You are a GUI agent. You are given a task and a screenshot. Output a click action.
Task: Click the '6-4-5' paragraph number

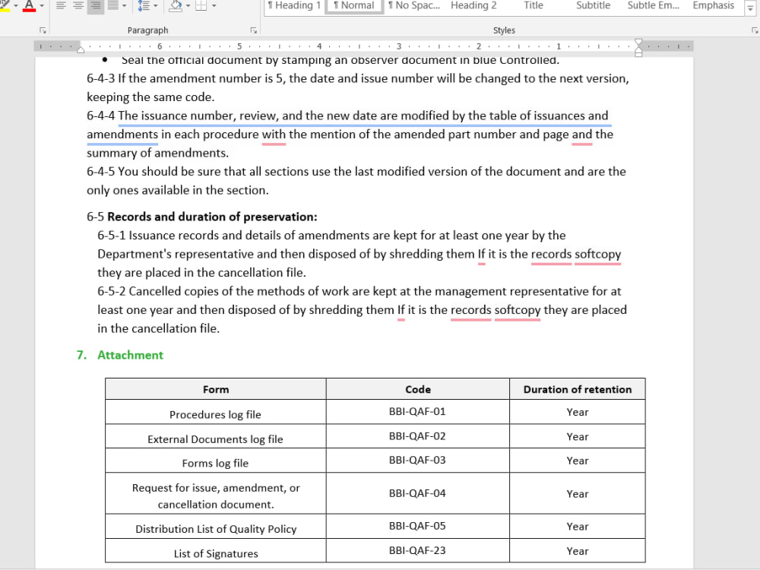click(x=101, y=172)
